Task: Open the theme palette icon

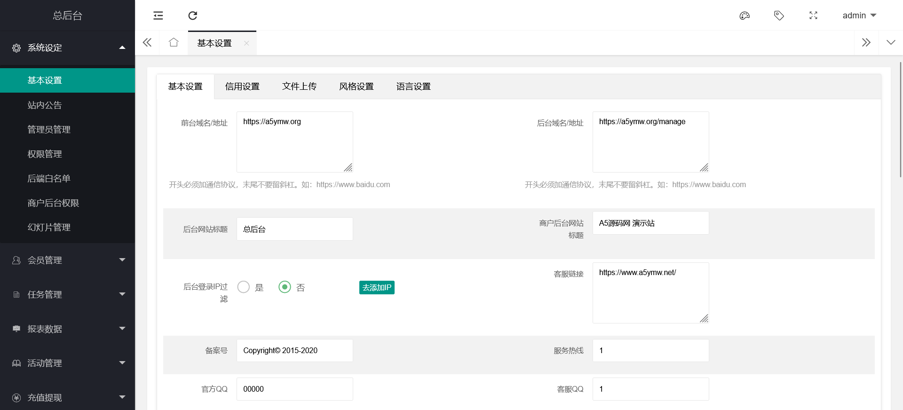Action: click(745, 16)
